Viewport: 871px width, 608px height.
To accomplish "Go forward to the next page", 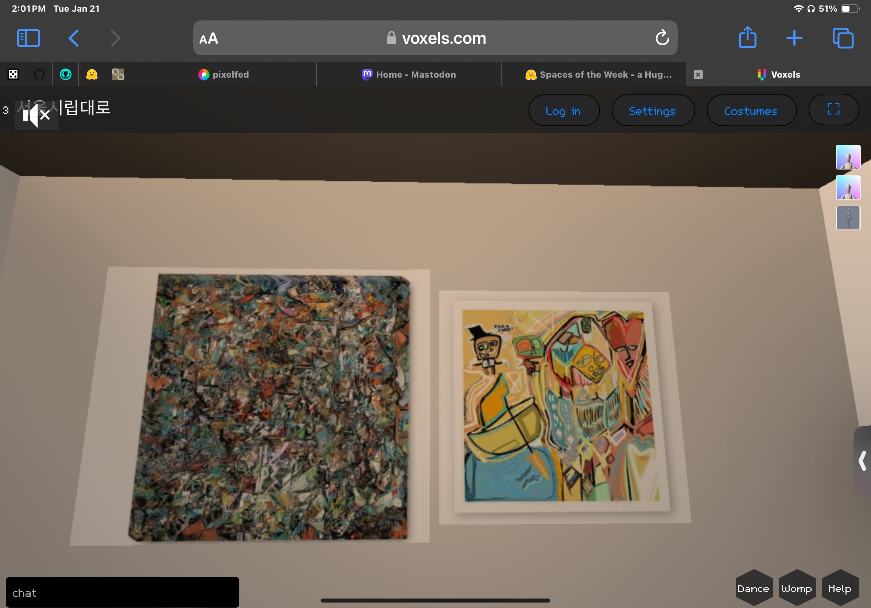I will [115, 38].
